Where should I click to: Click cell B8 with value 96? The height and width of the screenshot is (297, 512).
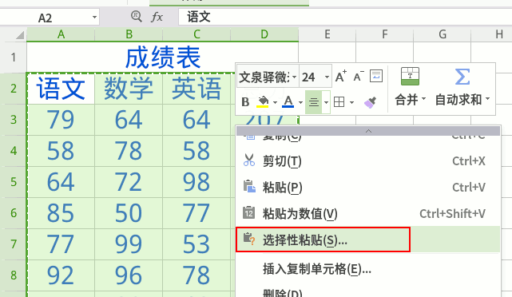point(129,275)
